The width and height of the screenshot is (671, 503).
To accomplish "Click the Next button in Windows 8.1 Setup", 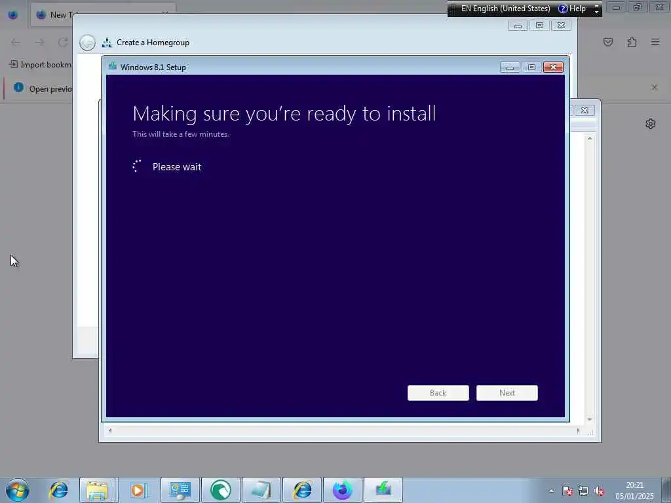I will click(x=507, y=393).
